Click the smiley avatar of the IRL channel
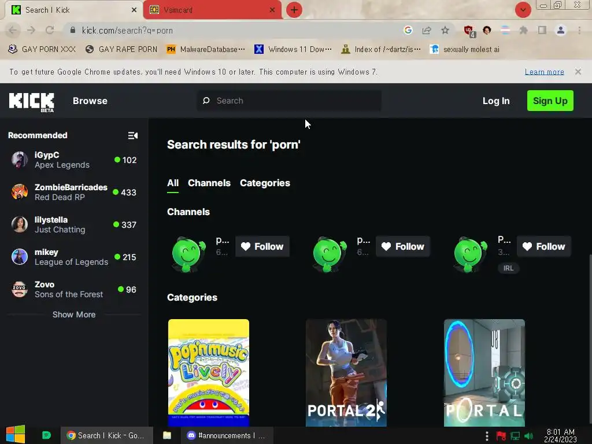This screenshot has width=592, height=444. pyautogui.click(x=470, y=254)
